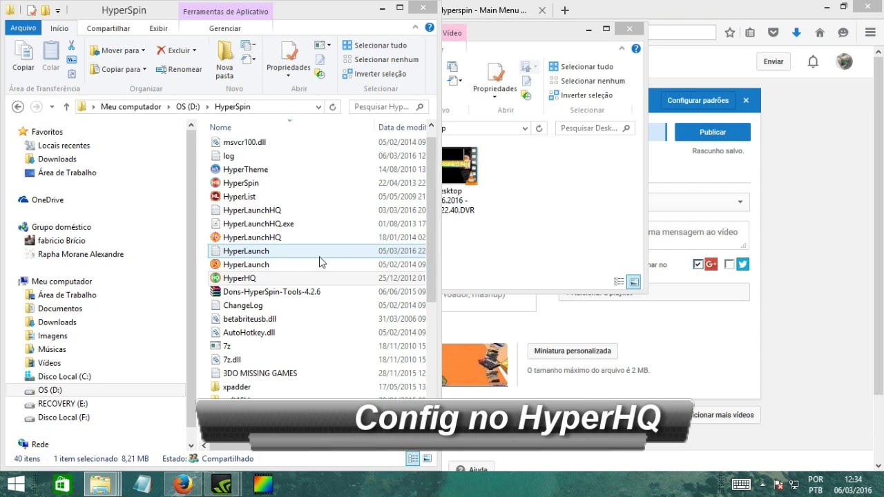Image resolution: width=884 pixels, height=497 pixels.
Task: Select the AutoHotkey.dll file
Action: click(249, 332)
